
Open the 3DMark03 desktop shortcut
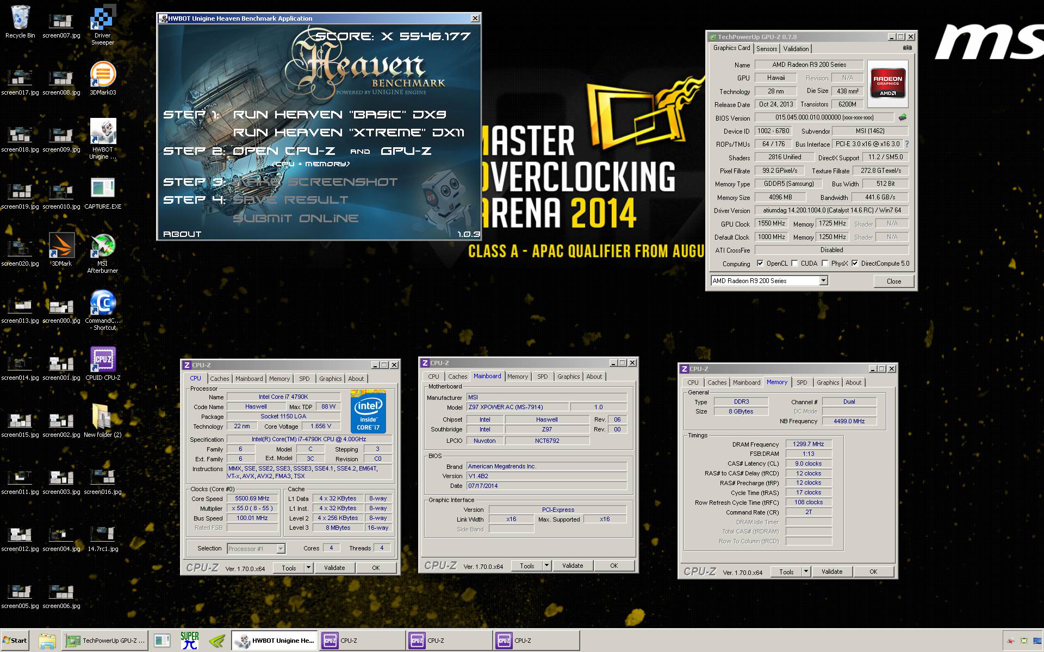(x=102, y=79)
